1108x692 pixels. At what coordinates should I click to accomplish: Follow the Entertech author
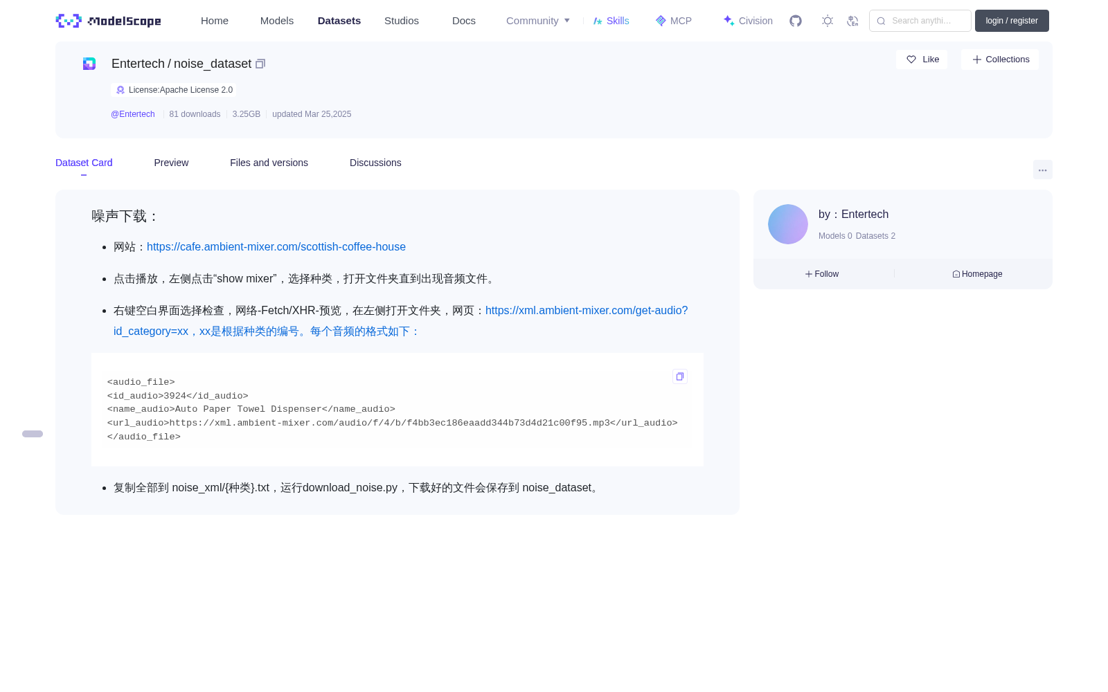822,274
